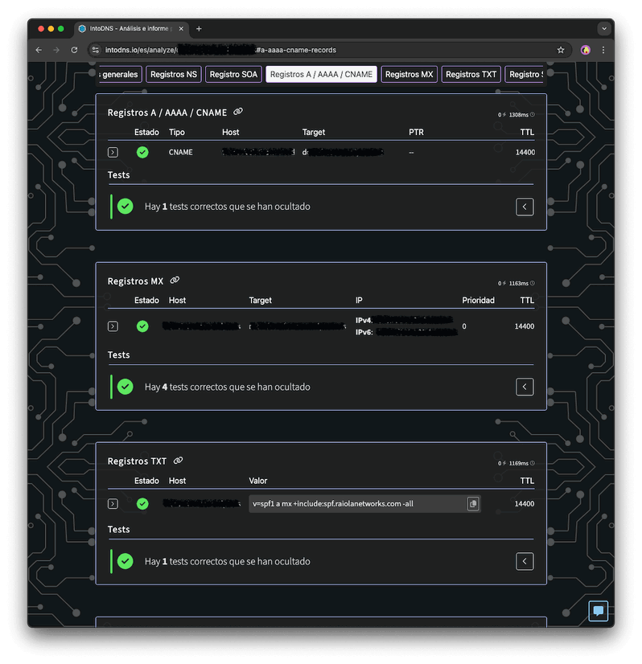Image resolution: width=642 pixels, height=664 pixels.
Task: Open the Chrome three-dot menu
Action: 603,50
